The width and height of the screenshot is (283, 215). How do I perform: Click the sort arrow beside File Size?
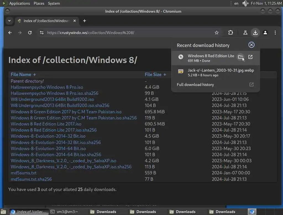pyautogui.click(x=165, y=75)
